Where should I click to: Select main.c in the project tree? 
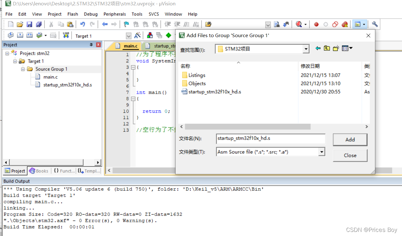pyautogui.click(x=51, y=77)
